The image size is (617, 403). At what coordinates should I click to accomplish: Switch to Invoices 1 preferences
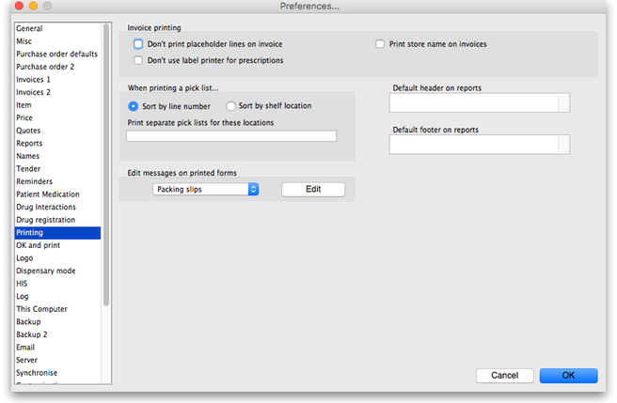tap(33, 80)
